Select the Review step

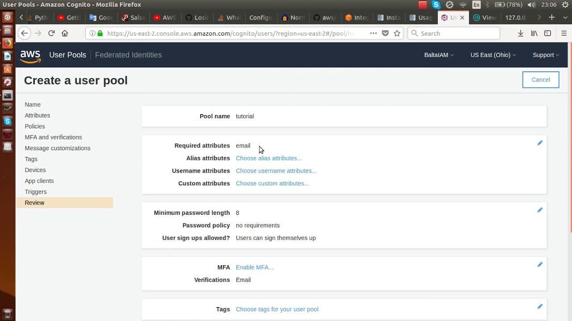(x=65, y=203)
